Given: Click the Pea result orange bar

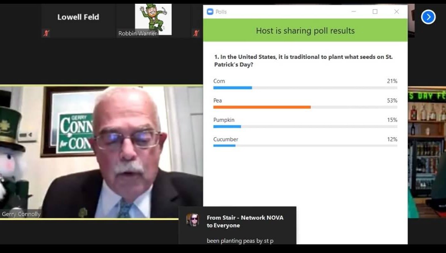Looking at the screenshot, I should point(262,107).
